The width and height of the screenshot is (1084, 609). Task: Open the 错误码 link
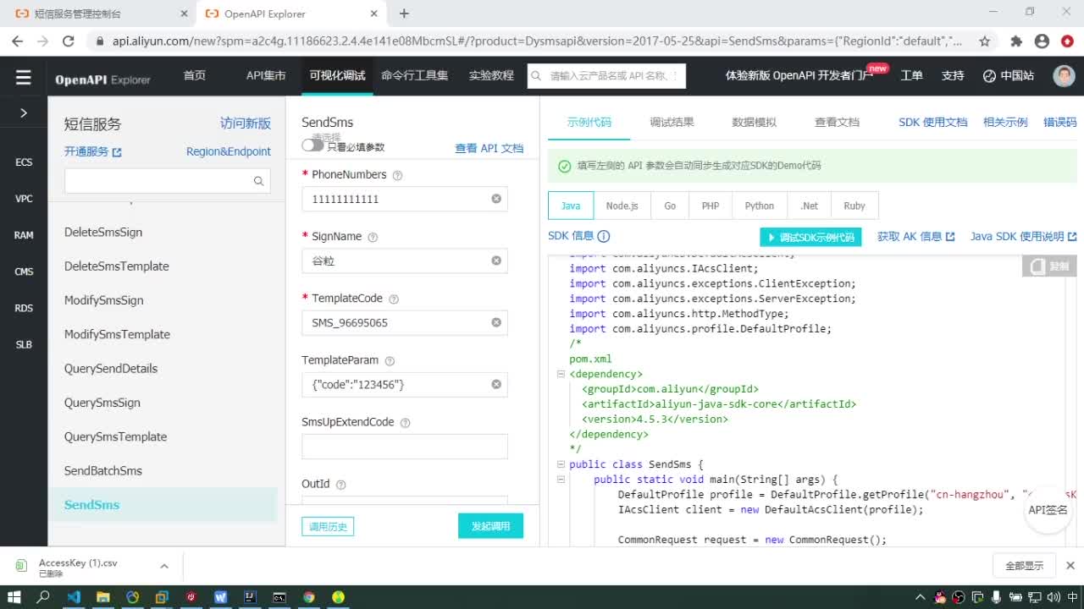click(1059, 122)
